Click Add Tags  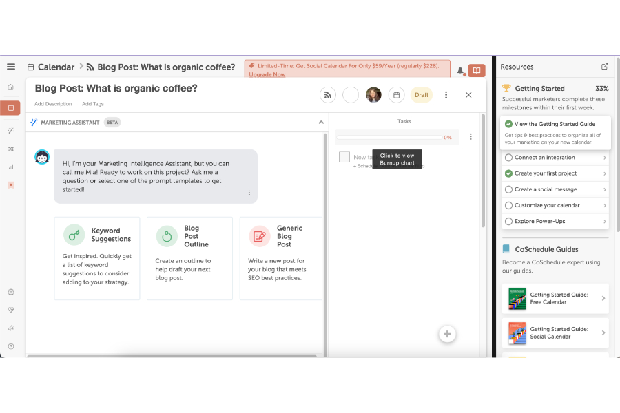92,104
